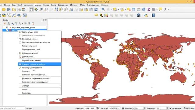
Task: Choose 'Дублировать слой' context item
Action: [x=40, y=53]
